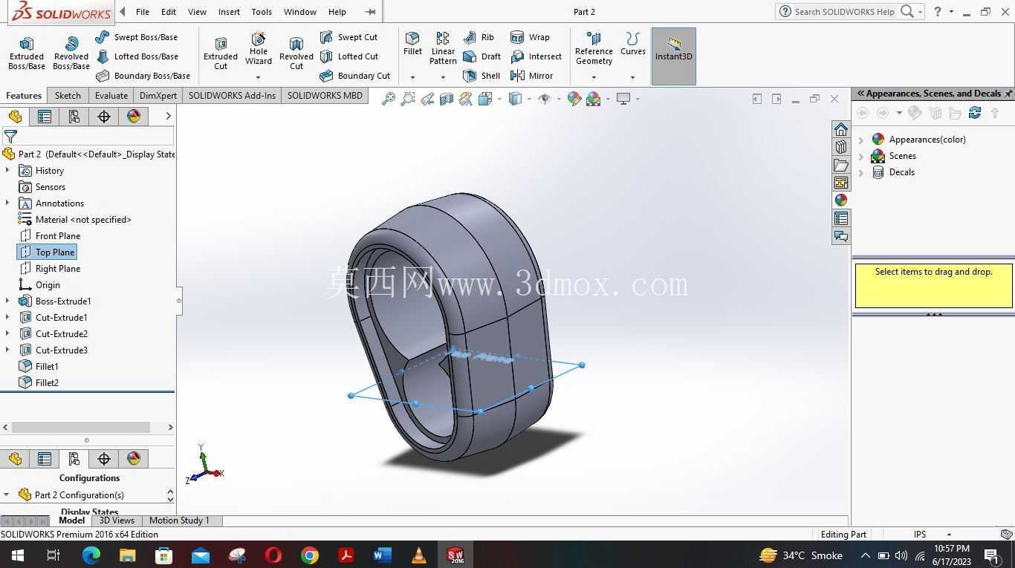Open the Fillet dropdown arrow
Image resolution: width=1015 pixels, height=568 pixels.
point(412,77)
